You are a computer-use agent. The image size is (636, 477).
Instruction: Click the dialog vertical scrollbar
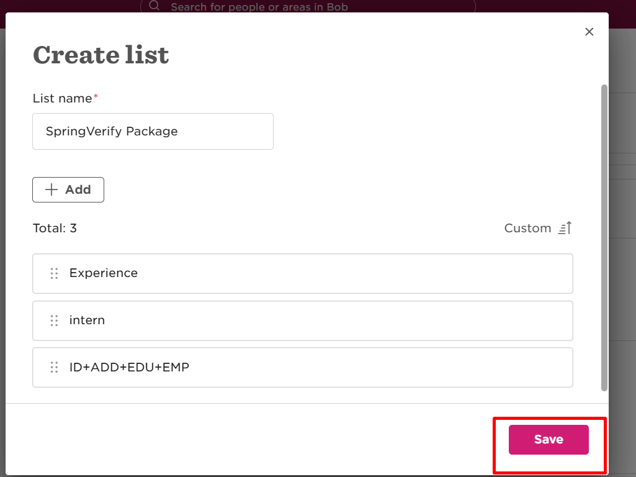(604, 238)
